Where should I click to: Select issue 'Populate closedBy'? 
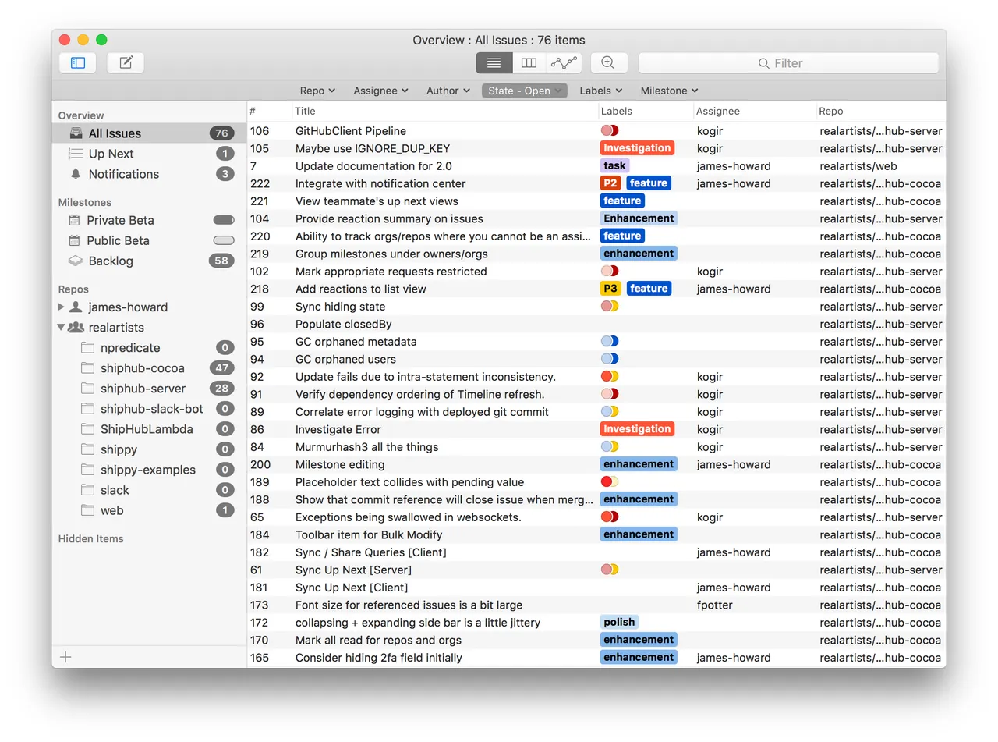tap(596, 324)
